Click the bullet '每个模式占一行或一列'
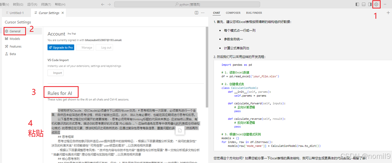 240,31
